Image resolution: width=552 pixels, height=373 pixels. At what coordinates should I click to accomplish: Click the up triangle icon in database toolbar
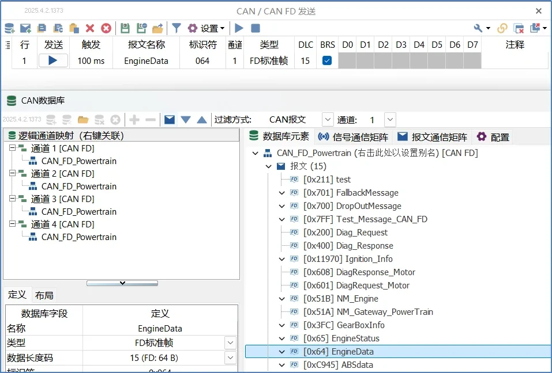pos(202,120)
